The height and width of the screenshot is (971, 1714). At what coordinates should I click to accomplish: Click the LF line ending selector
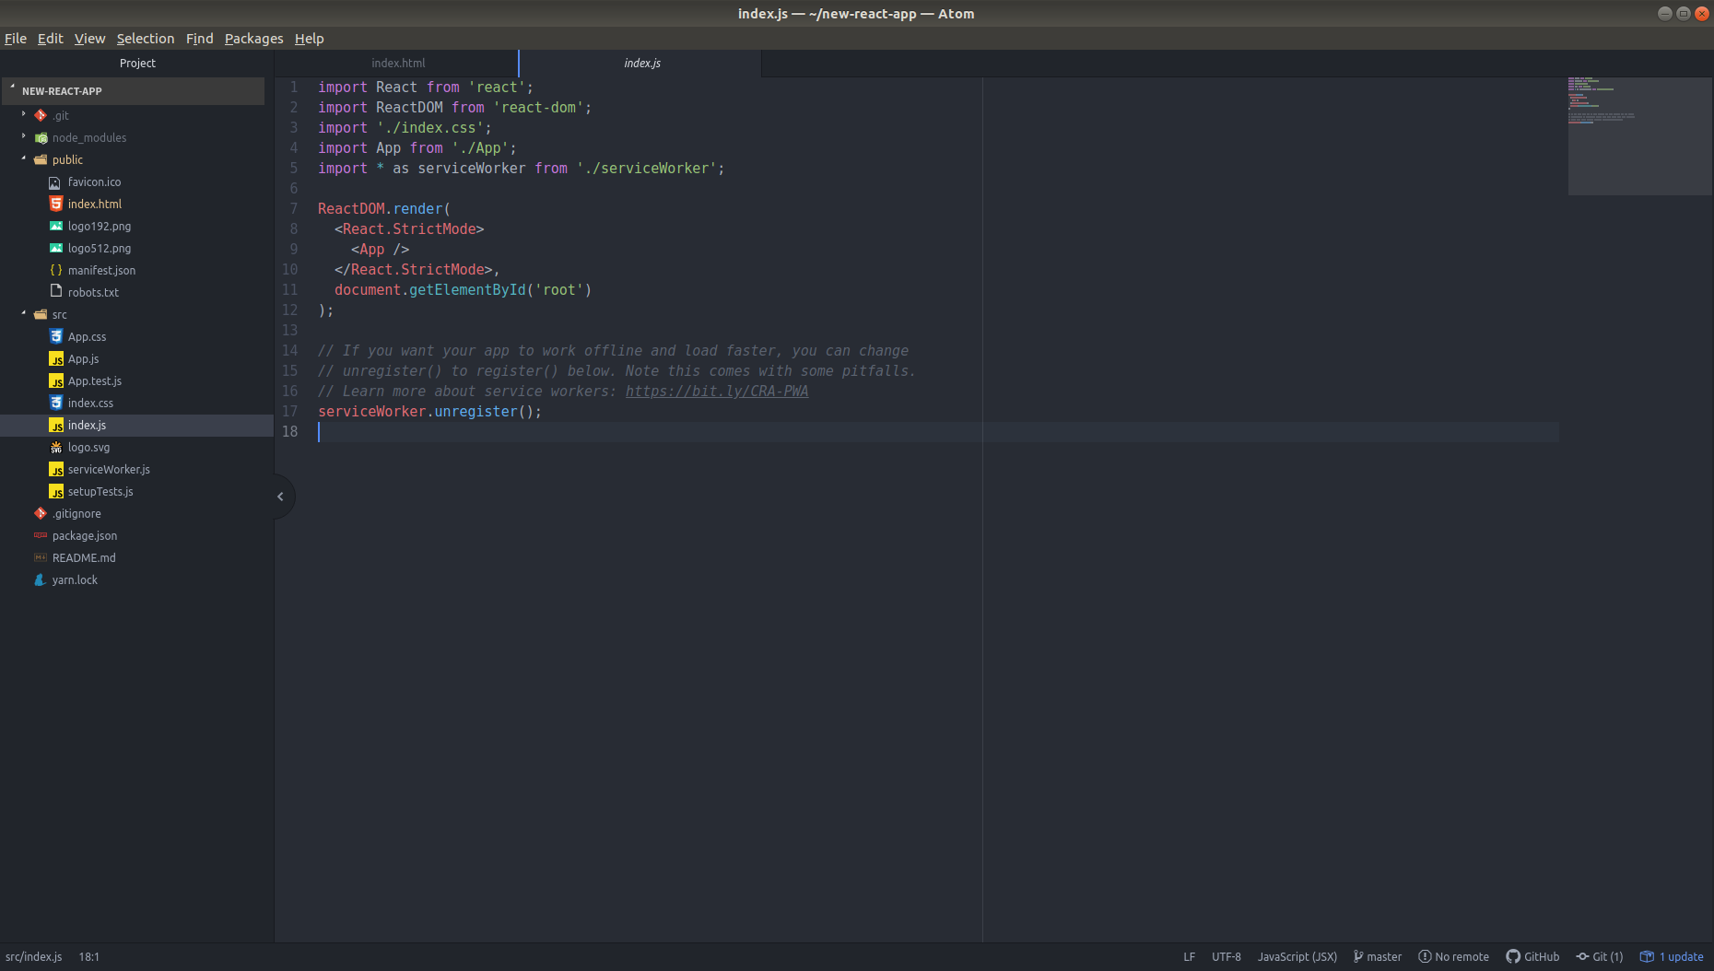click(x=1189, y=957)
